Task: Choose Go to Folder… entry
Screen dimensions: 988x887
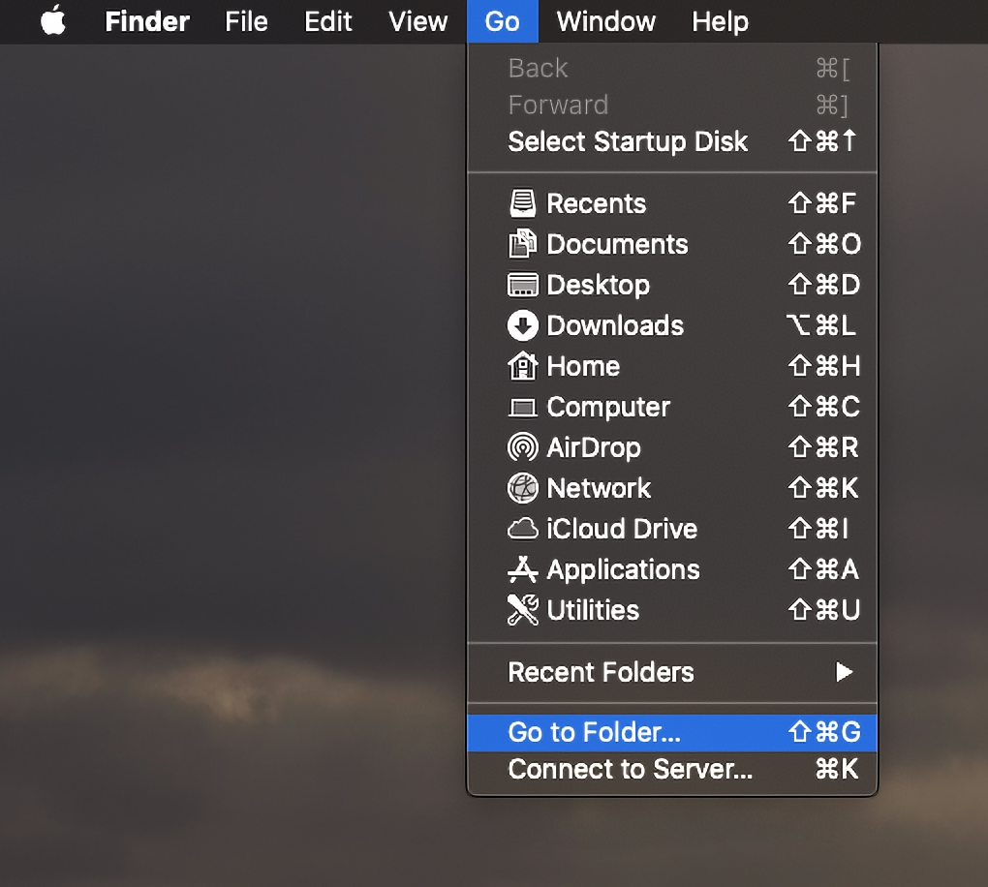Action: tap(672, 733)
